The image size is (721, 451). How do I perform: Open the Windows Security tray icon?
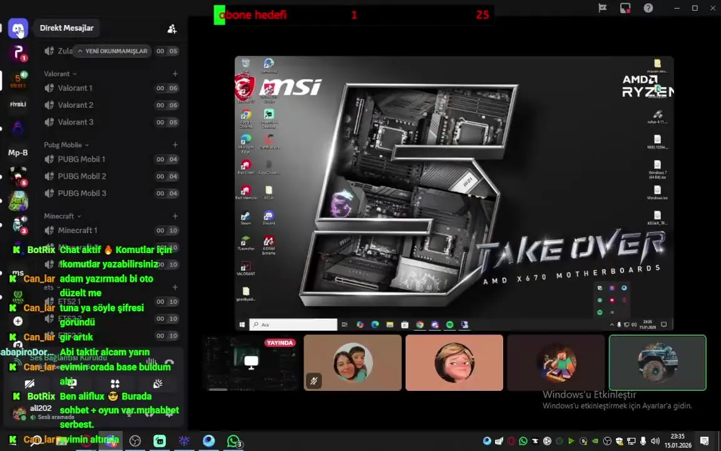[619, 441]
